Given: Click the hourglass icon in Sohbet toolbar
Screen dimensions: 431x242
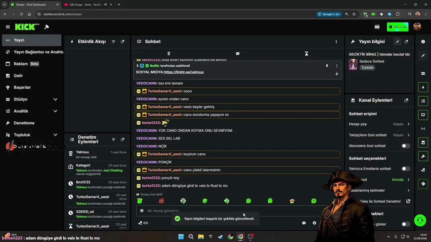Looking at the screenshot, I should click(x=306, y=53).
